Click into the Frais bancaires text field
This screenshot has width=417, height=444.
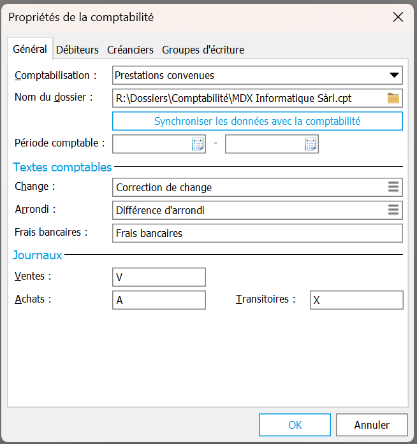[257, 233]
